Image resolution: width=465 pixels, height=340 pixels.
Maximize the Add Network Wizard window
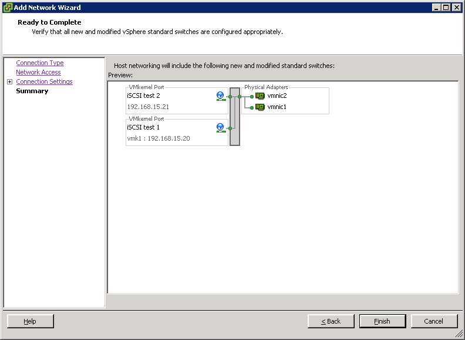[x=447, y=8]
